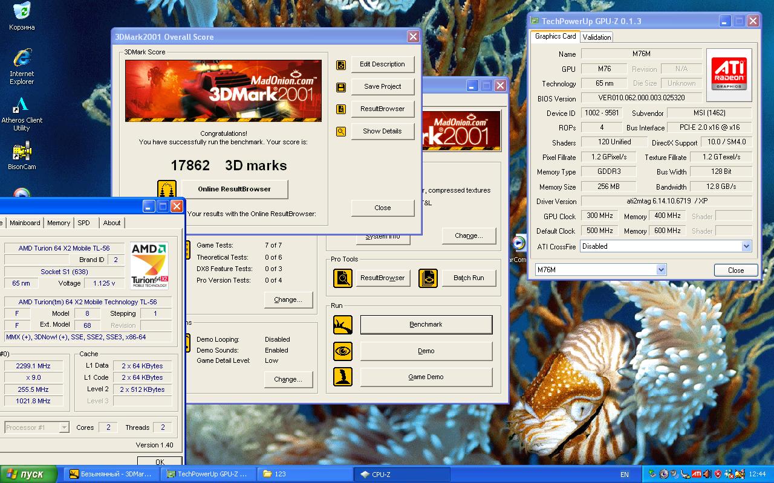Screen dimensions: 774x483
Task: Click the CPU-Z OK button
Action: point(160,461)
